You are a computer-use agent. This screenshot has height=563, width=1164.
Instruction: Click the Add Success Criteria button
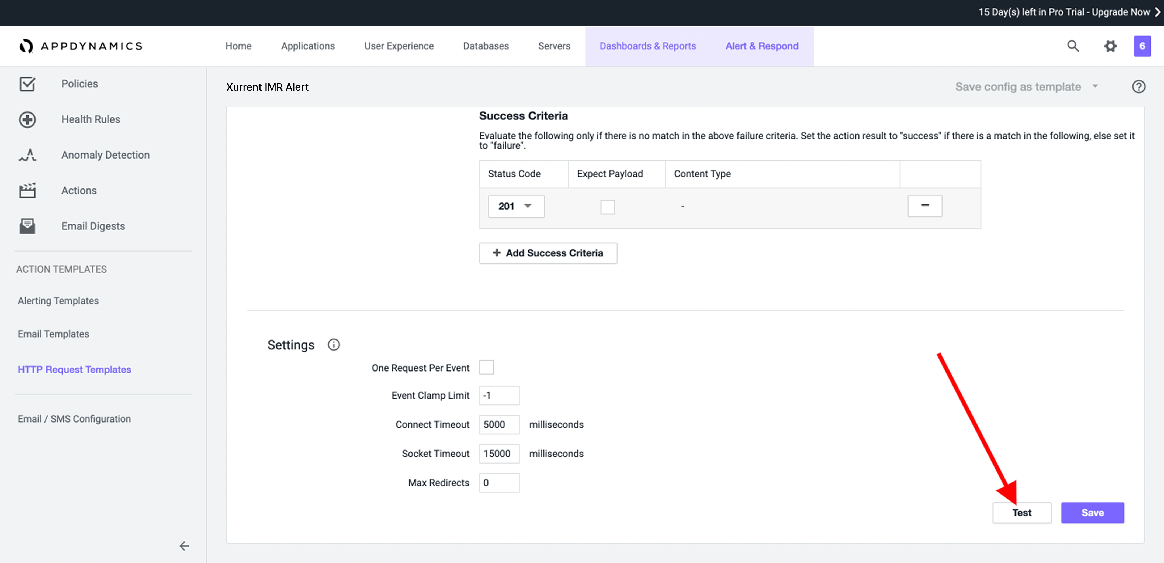548,253
